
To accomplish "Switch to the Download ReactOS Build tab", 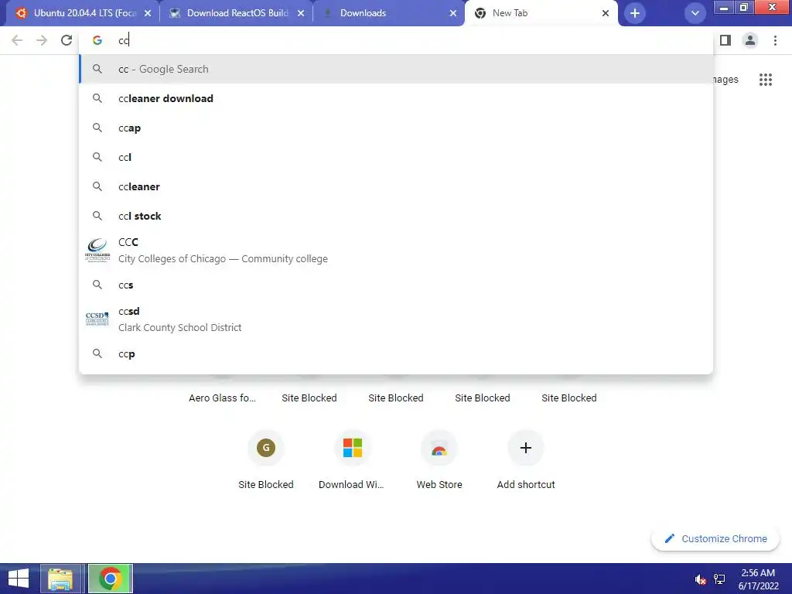I will tap(237, 13).
